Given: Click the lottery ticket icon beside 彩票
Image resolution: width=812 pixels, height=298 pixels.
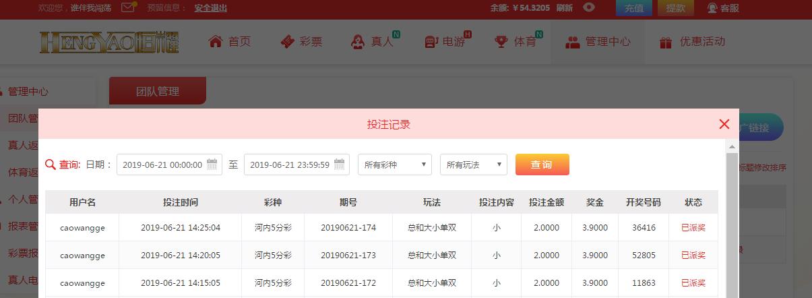Looking at the screenshot, I should click(288, 41).
